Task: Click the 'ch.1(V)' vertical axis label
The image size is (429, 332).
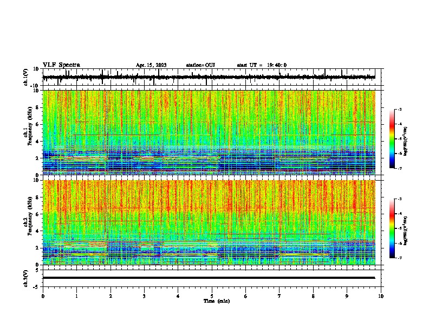Action: 26,77
